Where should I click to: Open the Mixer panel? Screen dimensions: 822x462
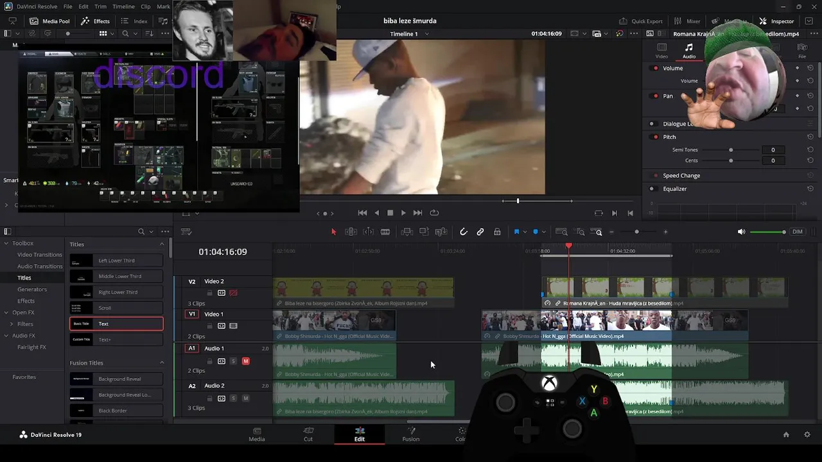pyautogui.click(x=687, y=21)
